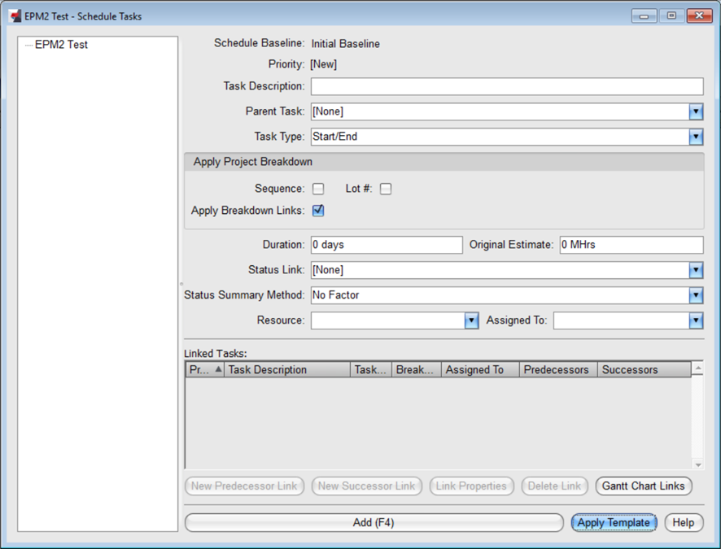Uncheck Apply Breakdown Links checkbox

pyautogui.click(x=318, y=211)
